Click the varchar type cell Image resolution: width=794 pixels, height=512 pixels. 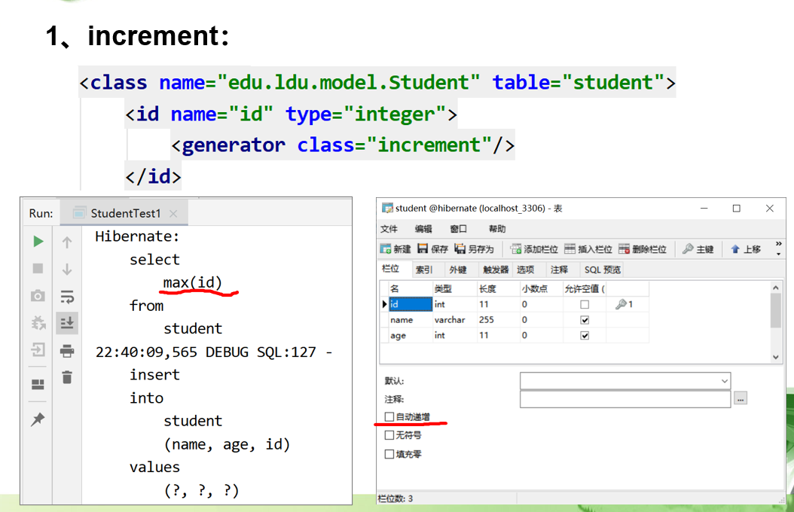[455, 320]
